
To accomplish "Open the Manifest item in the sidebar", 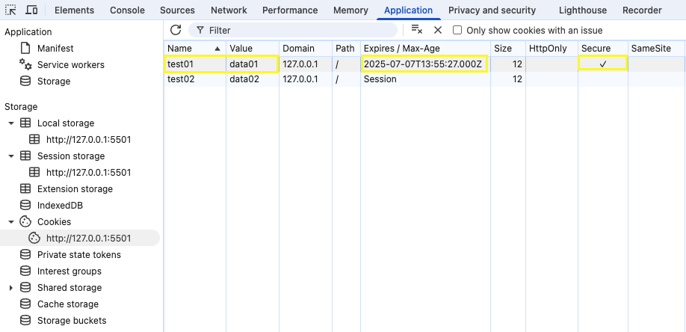I will [55, 49].
